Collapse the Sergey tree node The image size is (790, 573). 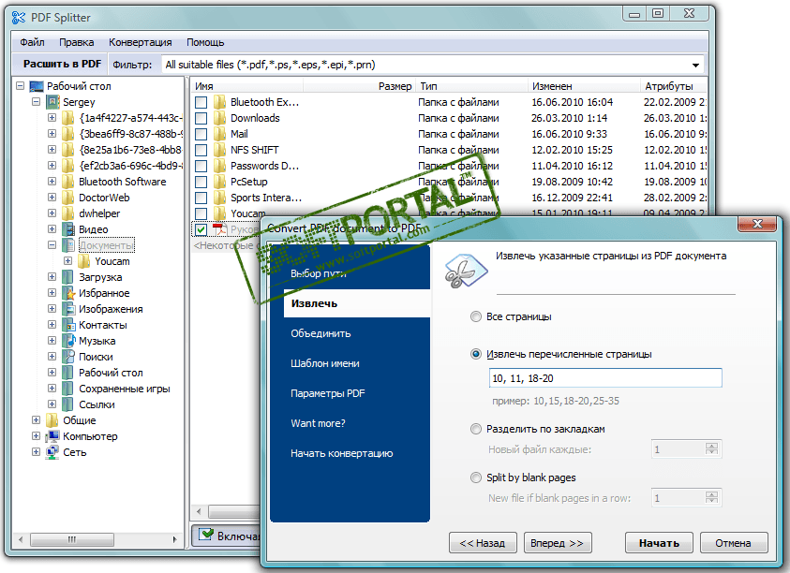[36, 102]
